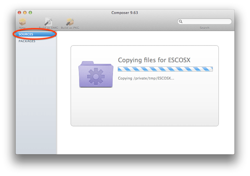Click the purple gear folder icon
250x176 pixels.
coord(96,74)
